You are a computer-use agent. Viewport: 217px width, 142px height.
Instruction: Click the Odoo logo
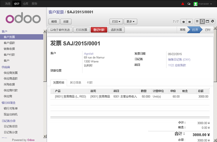(23, 18)
